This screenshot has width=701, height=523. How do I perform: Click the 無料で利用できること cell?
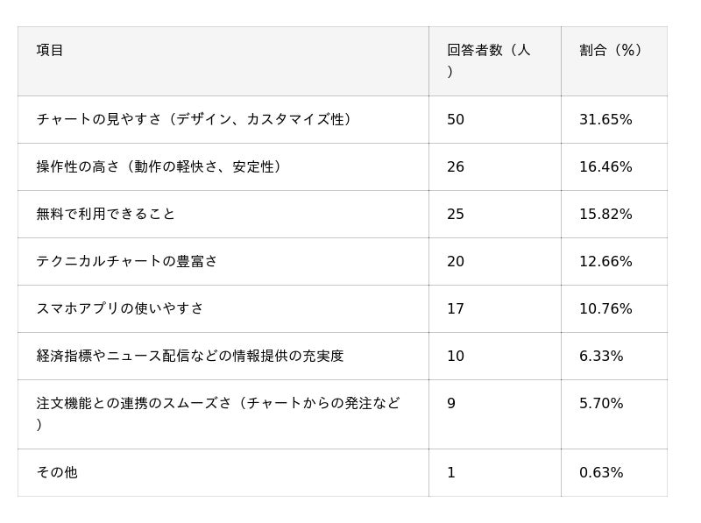[105, 214]
